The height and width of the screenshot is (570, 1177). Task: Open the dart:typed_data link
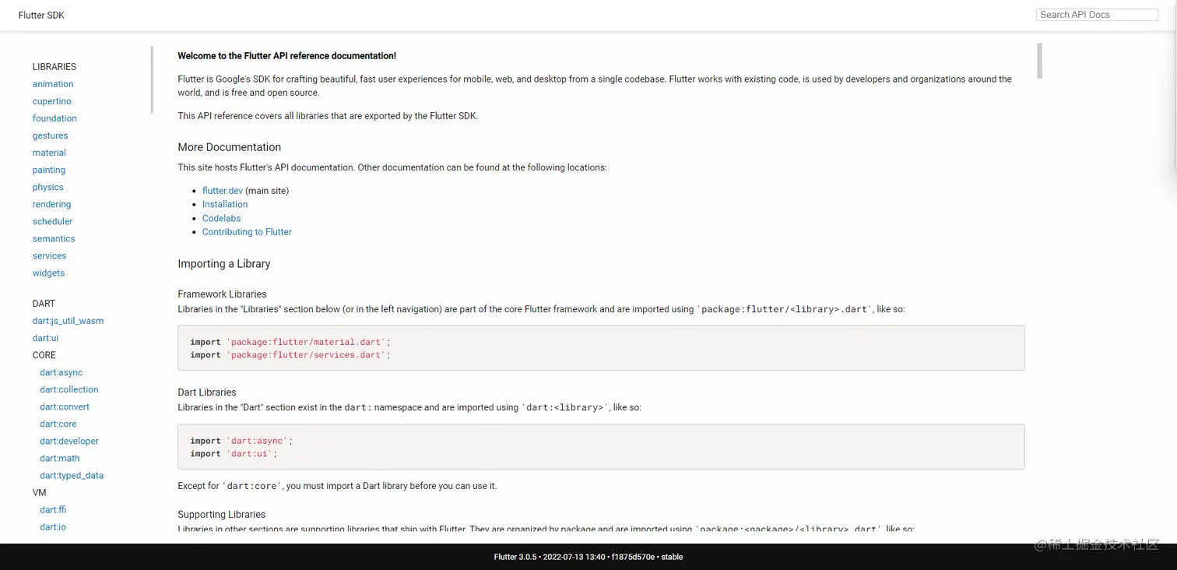click(x=72, y=475)
